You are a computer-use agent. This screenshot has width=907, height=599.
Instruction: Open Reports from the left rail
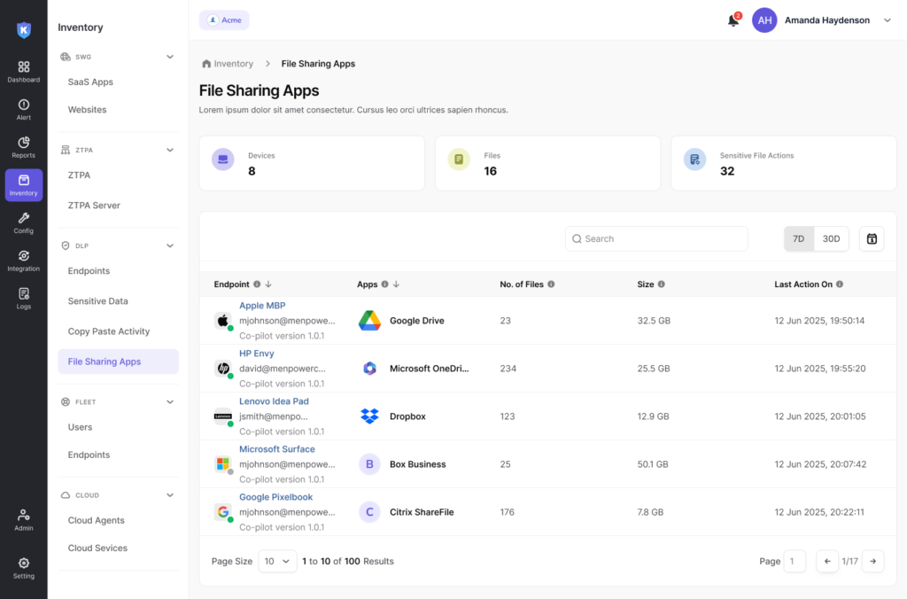pos(24,147)
